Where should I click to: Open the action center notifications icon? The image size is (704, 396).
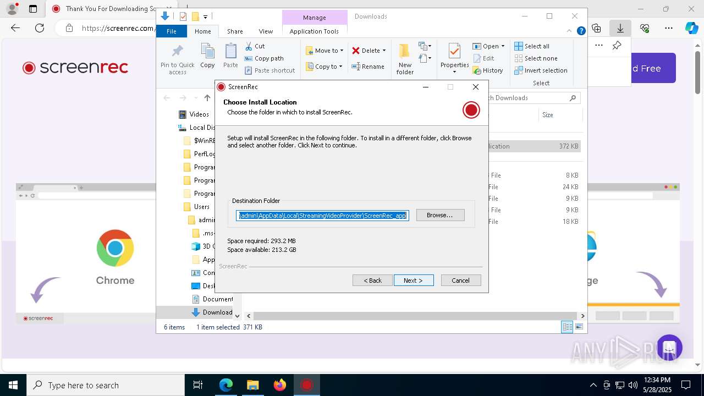[x=686, y=385]
